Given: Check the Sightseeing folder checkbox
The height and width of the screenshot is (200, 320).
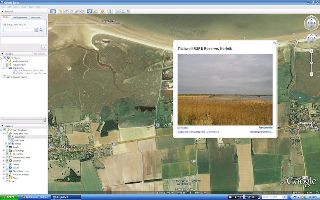Looking at the screenshot, I should [x=7, y=68].
